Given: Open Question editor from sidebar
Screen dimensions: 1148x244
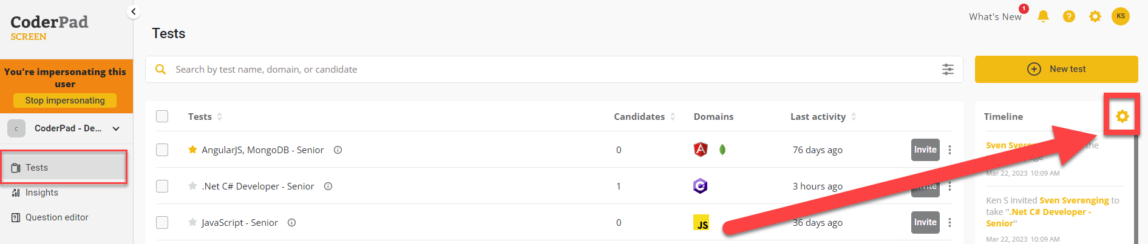Looking at the screenshot, I should (x=56, y=217).
